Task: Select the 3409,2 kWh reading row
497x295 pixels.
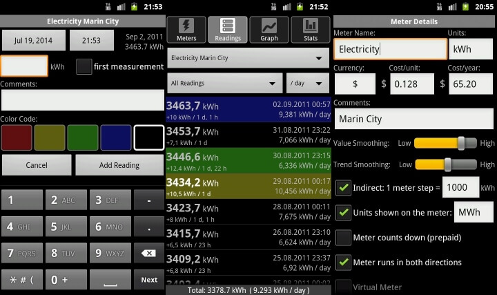Action: [x=248, y=263]
